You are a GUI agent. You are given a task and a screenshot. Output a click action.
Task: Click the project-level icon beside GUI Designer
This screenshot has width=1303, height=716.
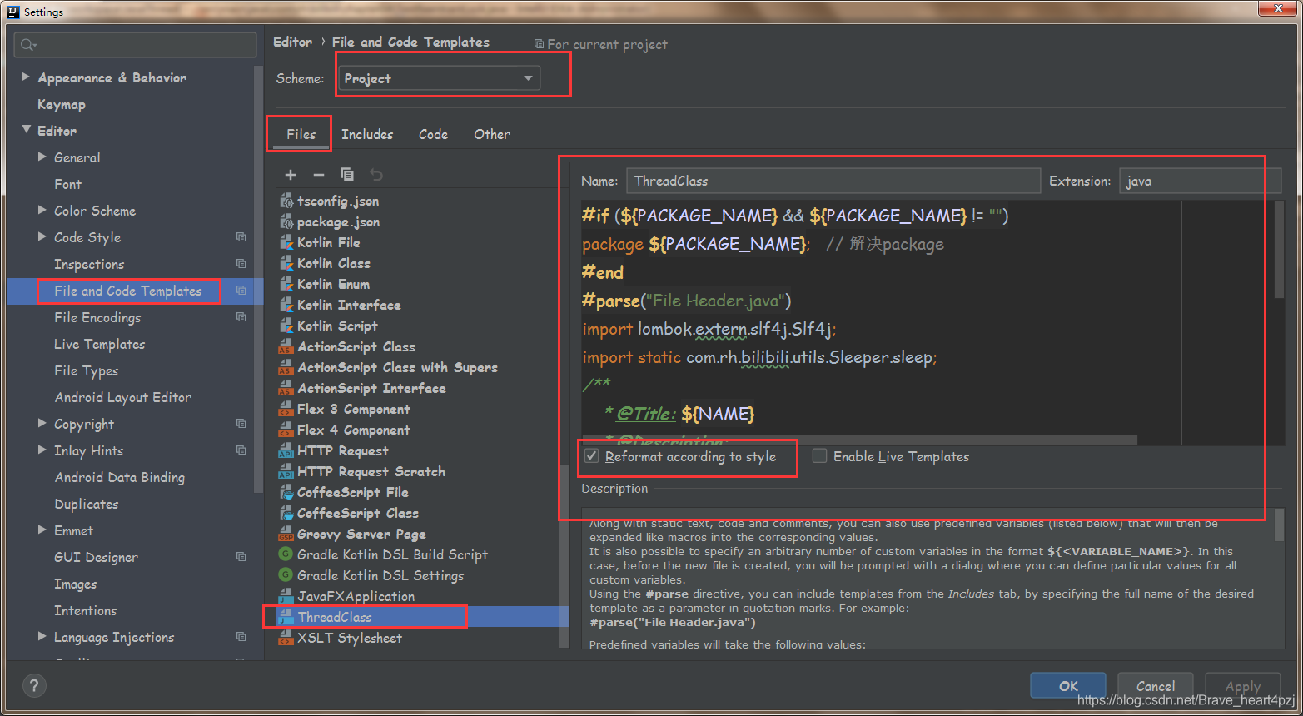(241, 557)
